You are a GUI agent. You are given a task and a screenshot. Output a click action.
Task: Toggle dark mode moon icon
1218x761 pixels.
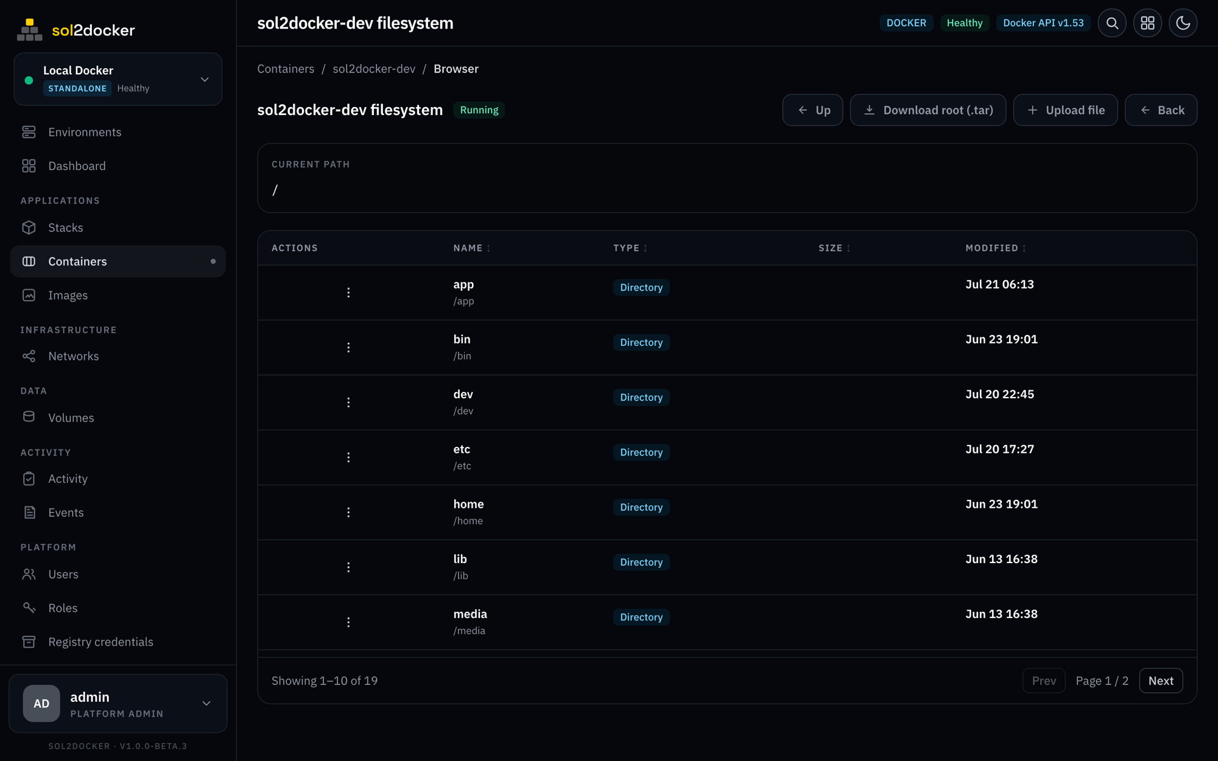(x=1183, y=23)
